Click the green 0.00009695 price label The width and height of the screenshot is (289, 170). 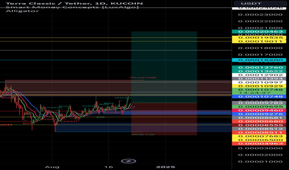click(259, 107)
